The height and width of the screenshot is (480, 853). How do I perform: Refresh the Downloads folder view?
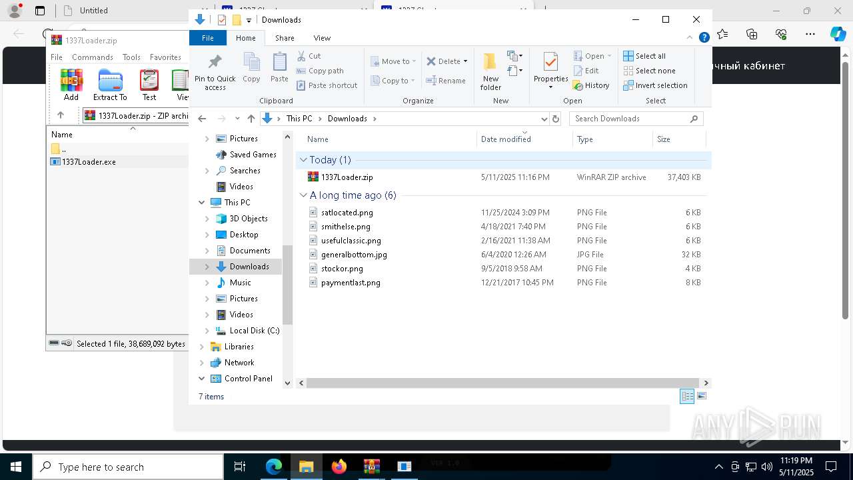click(556, 119)
